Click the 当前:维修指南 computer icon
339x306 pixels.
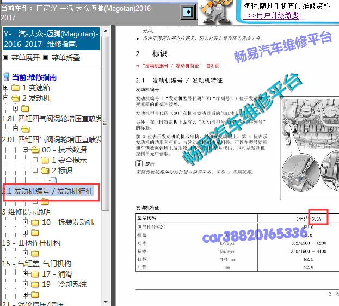coord(7,77)
